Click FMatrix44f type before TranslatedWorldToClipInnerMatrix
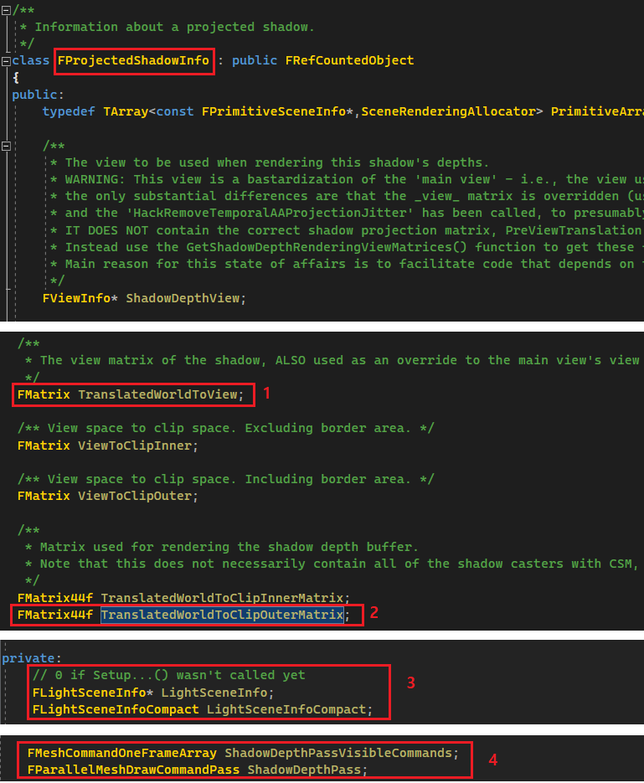 click(55, 598)
